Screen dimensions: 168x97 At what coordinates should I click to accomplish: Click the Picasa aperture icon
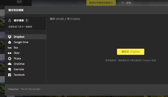coord(9,58)
